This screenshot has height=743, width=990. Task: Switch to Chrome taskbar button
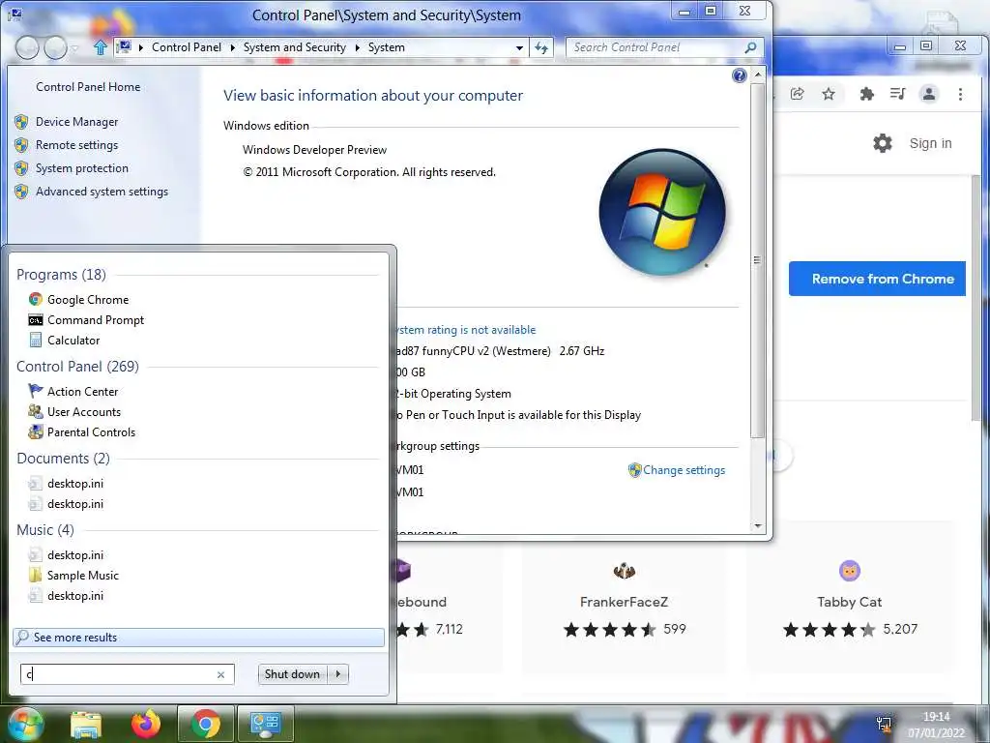click(206, 724)
